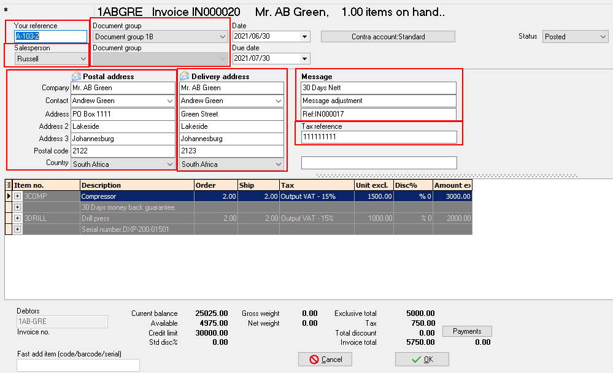Open the Salesperson dropdown

pos(83,59)
